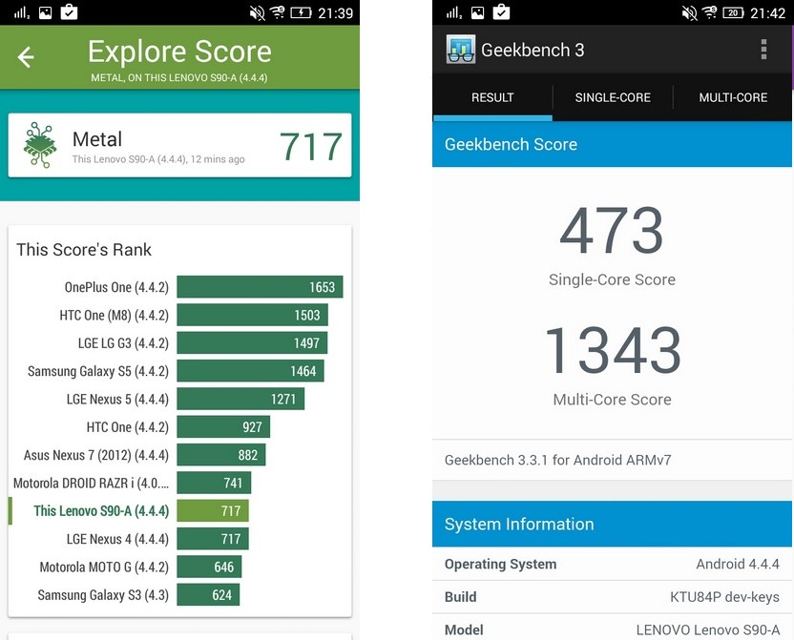Open the Geekbench 3 overflow menu

click(763, 50)
